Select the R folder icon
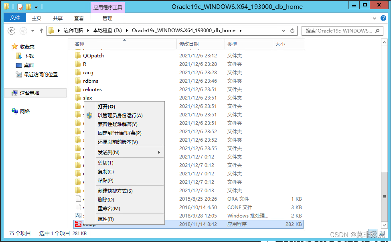391x242 pixels. [x=78, y=64]
